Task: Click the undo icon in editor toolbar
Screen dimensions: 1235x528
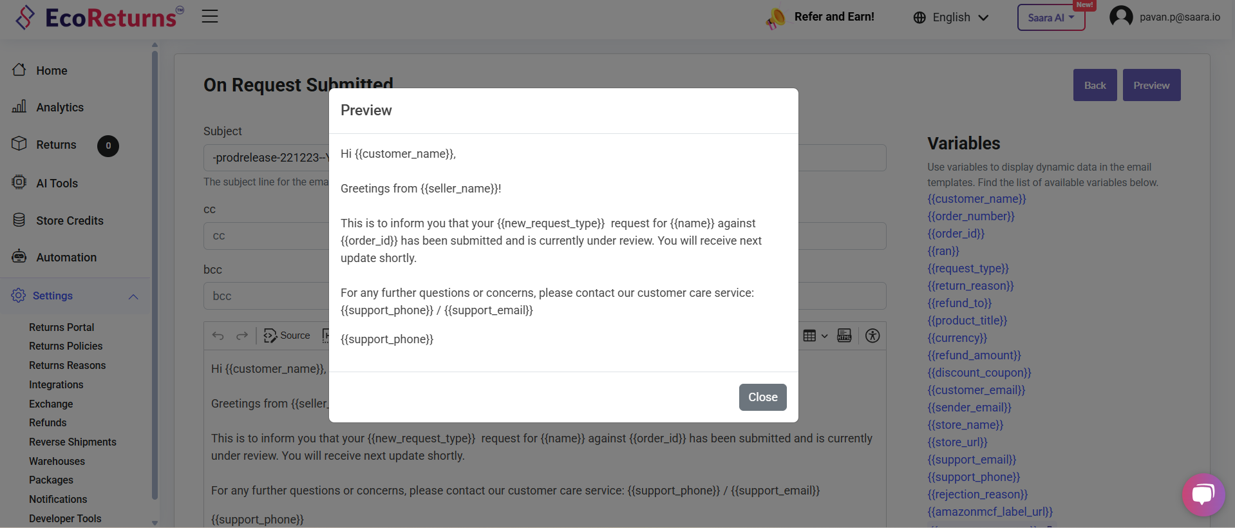Action: (218, 335)
